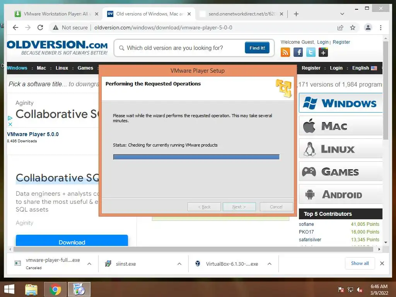396x297 pixels.
Task: Close the ad with the X icon
Action: click(10, 124)
